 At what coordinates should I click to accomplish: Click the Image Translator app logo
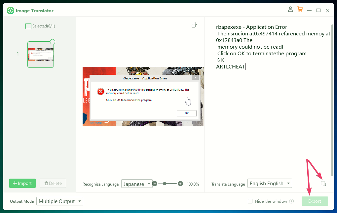click(x=11, y=11)
